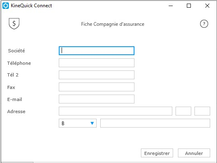Click the KineQuick Connect app logo
The image size is (217, 163).
coord(6,6)
